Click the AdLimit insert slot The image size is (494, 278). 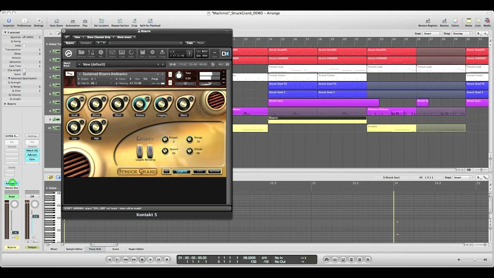[32, 155]
